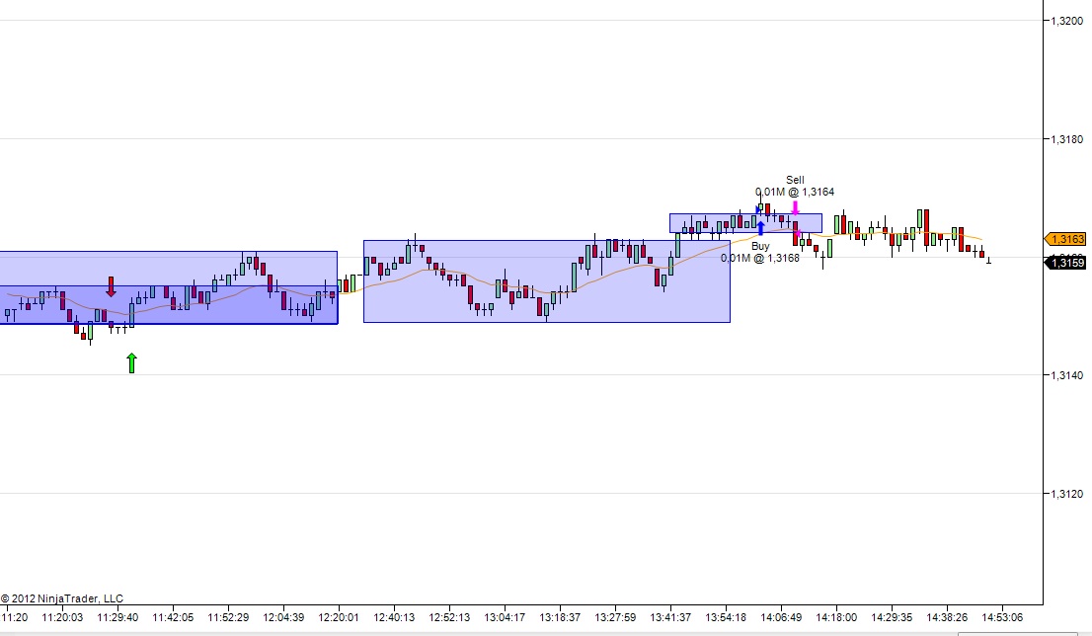Click the 13:27:59 time axis label
This screenshot has width=1092, height=636.
click(616, 617)
